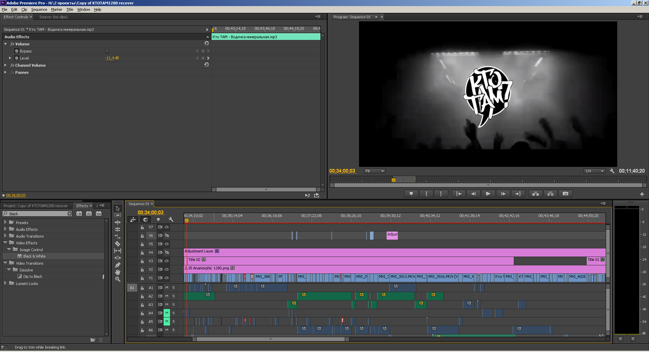Select the Track Select tool
Screen dimensions: 649x352
(x=117, y=216)
